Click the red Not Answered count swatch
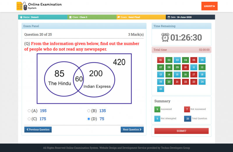This screenshot has width=233, height=152. click(187, 109)
